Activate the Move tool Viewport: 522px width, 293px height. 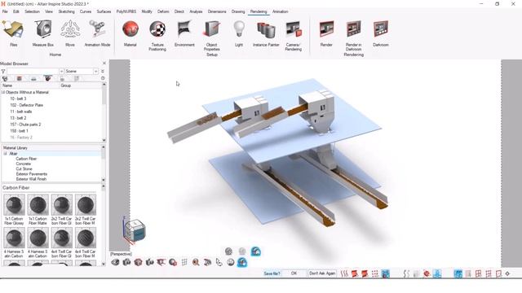[70, 33]
